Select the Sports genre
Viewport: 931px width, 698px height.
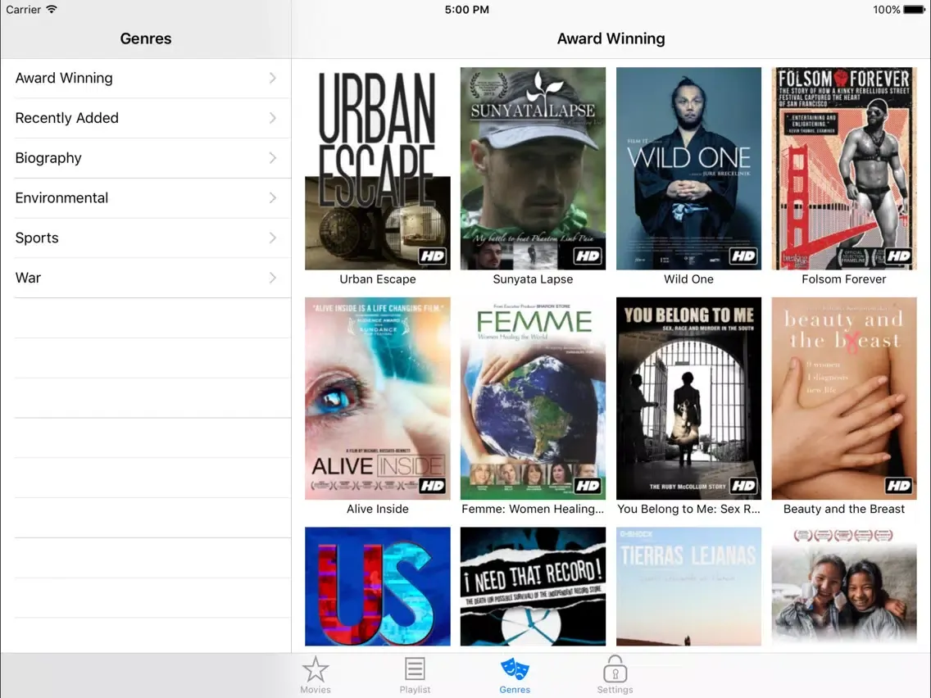pos(146,238)
